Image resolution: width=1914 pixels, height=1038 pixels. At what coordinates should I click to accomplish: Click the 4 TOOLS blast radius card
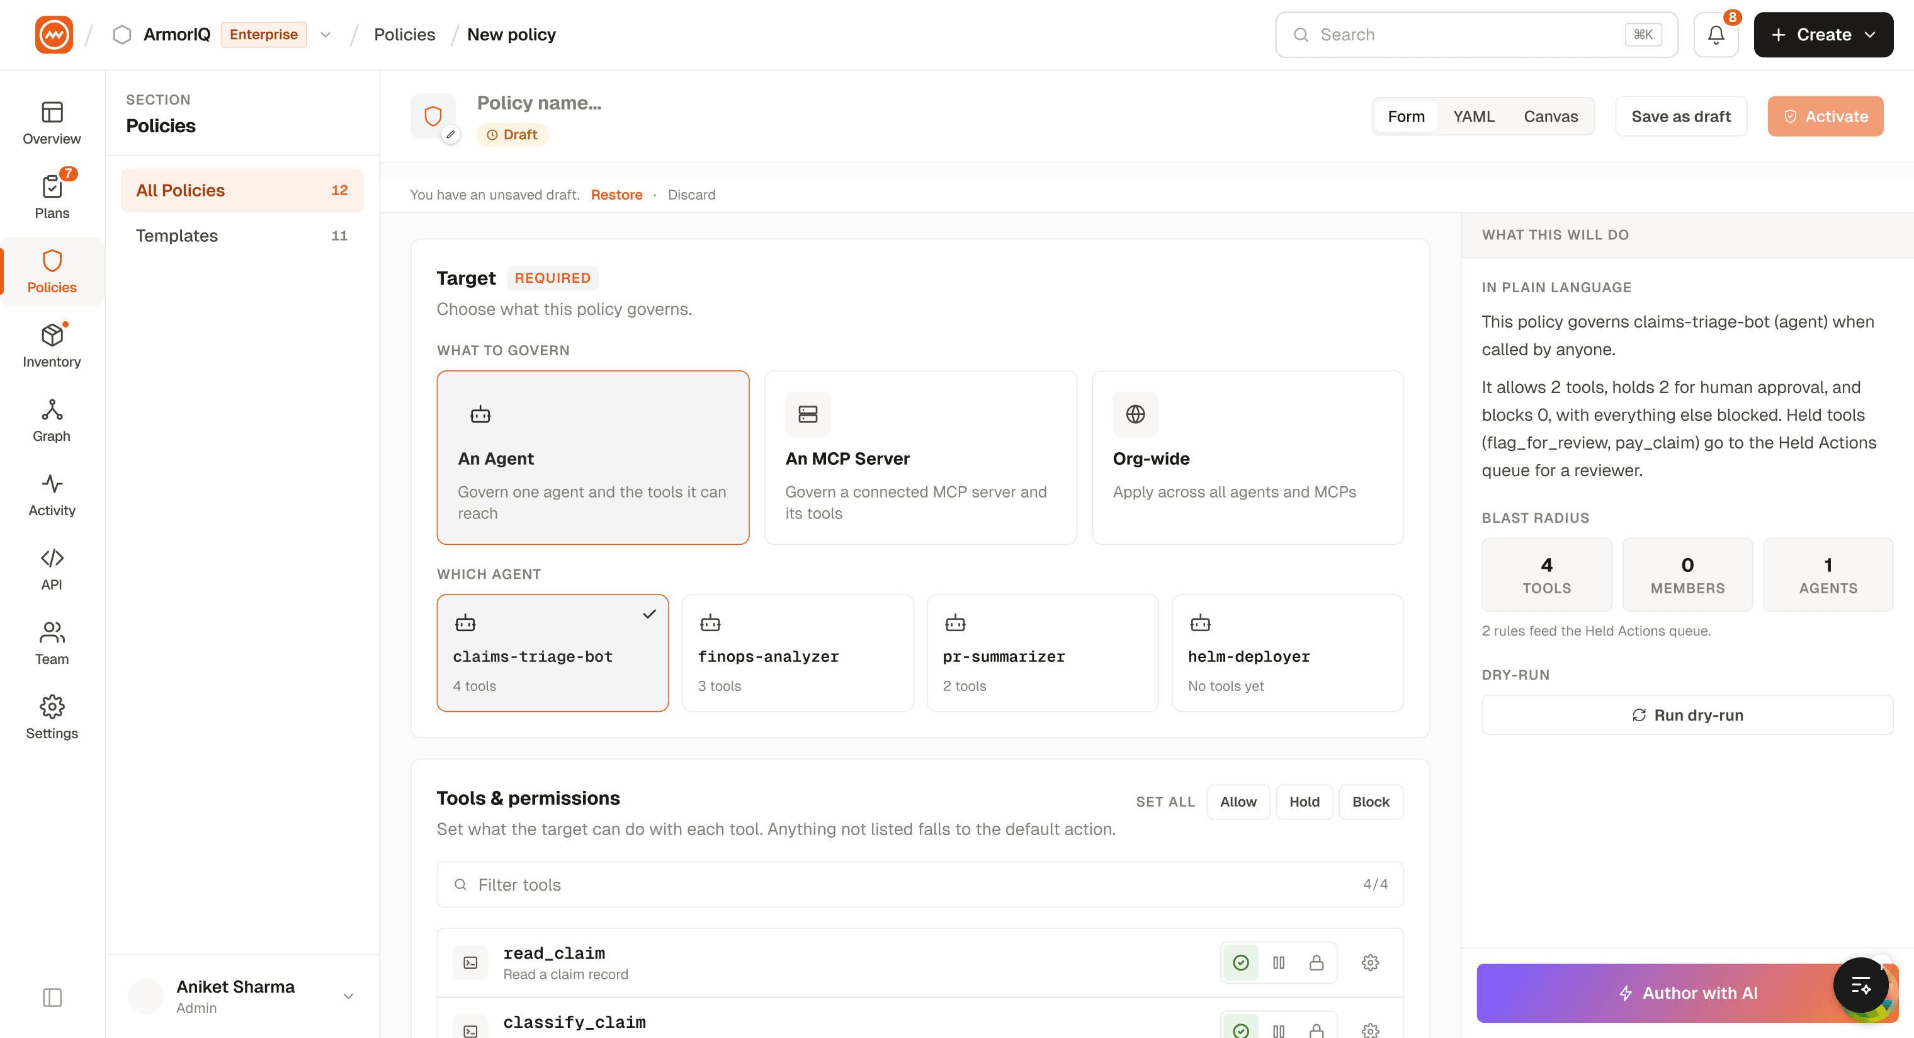pos(1546,575)
